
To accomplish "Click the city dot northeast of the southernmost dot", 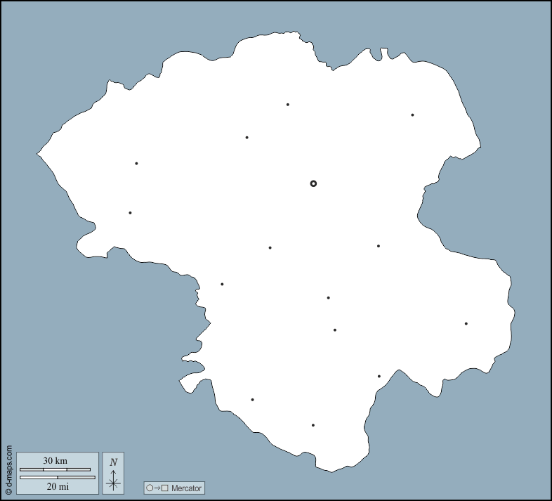I will [379, 377].
